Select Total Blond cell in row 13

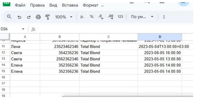tap(109, 59)
